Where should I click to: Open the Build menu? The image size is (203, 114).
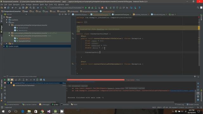click(42, 4)
